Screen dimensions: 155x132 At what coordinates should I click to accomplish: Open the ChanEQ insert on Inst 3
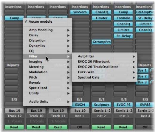pyautogui.click(x=123, y=24)
